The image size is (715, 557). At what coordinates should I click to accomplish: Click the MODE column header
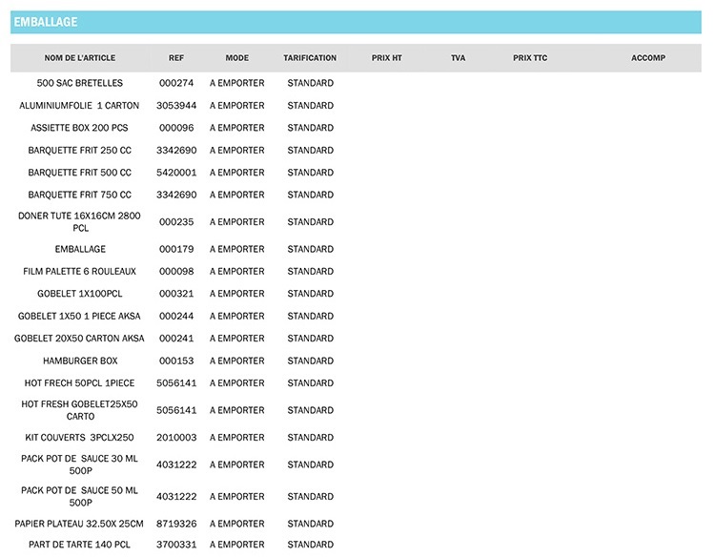click(237, 58)
